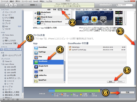Switch to App tab
The width and height of the screenshot is (137, 102).
click(60, 9)
